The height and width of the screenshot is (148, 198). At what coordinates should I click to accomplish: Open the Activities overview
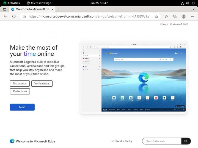click(12, 3)
